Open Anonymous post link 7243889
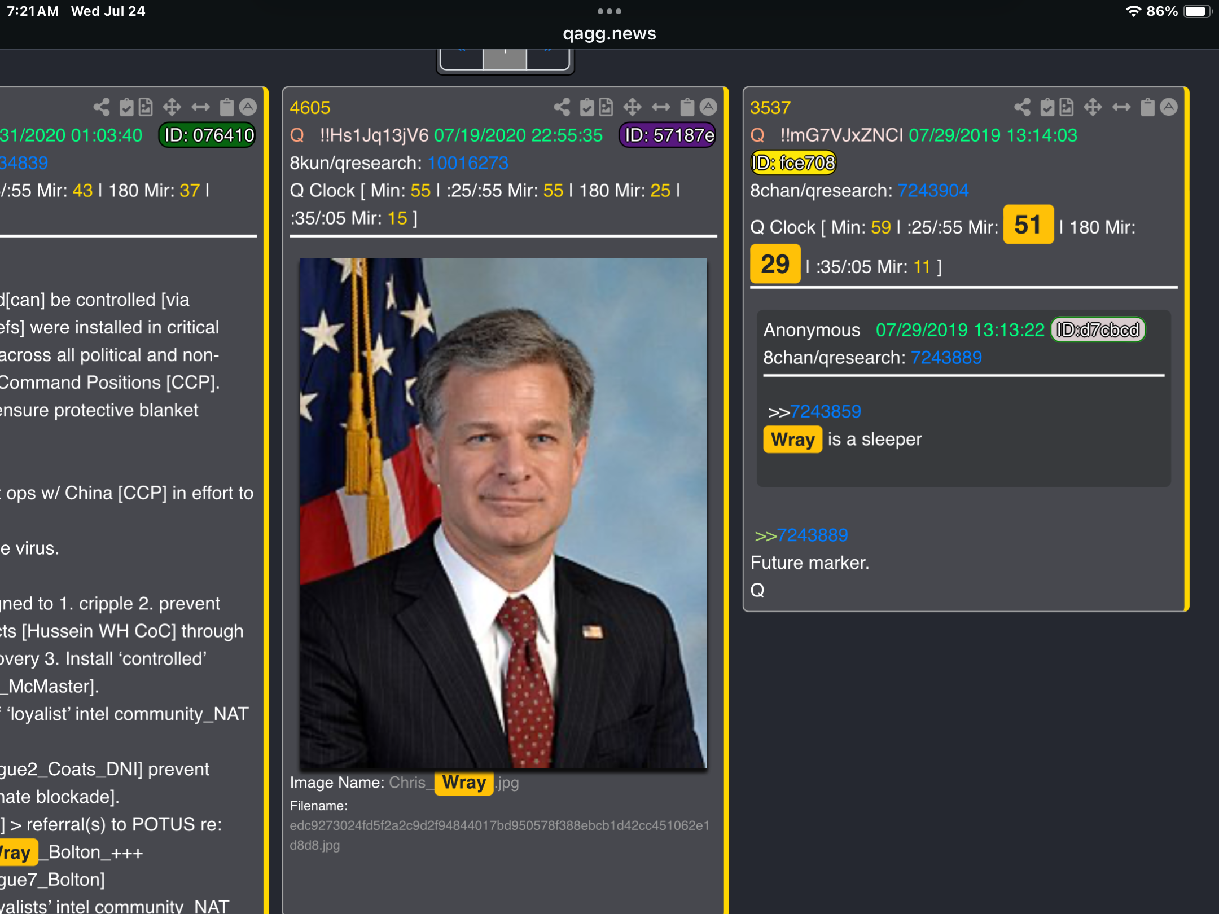Screen dimensions: 1219x914 coord(946,358)
